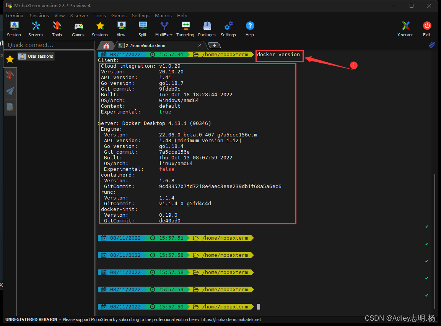Click the prompt timestamp 15:57.51

171,238
